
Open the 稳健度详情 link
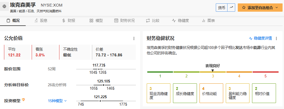261,38
